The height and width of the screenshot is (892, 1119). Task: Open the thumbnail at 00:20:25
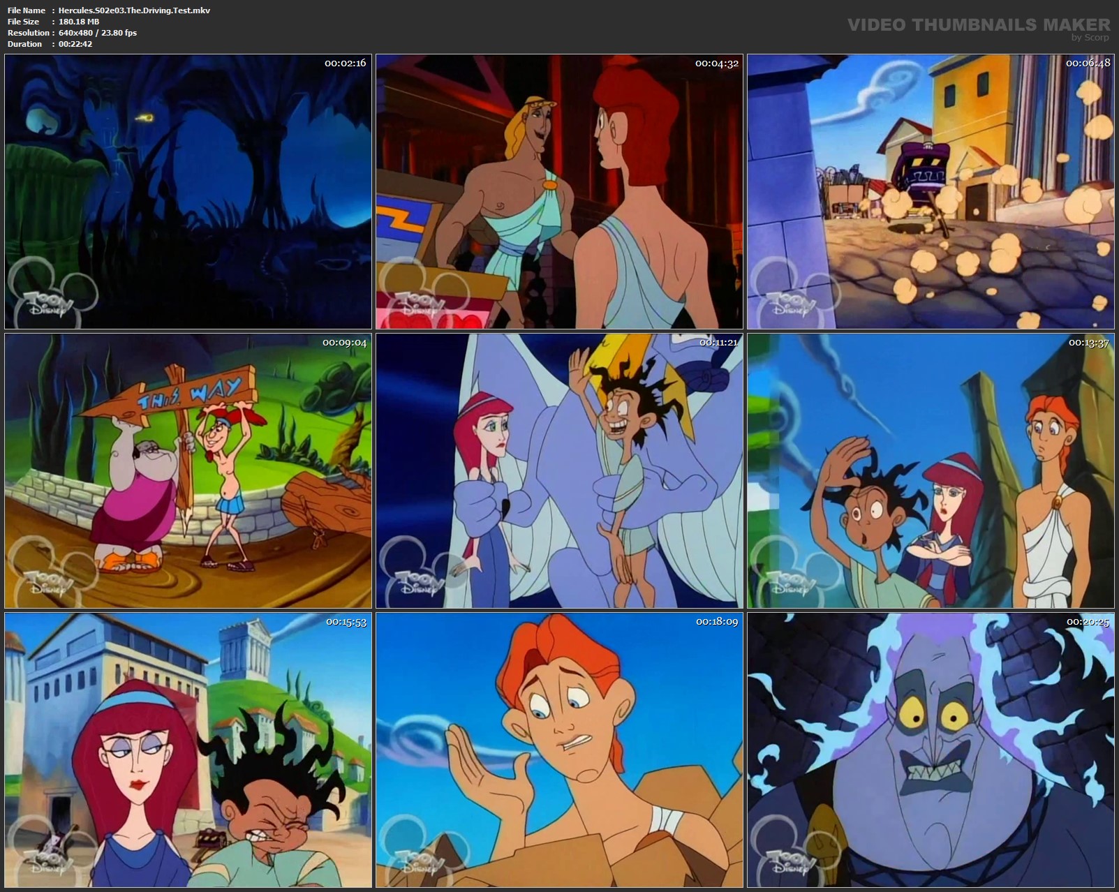pos(931,750)
